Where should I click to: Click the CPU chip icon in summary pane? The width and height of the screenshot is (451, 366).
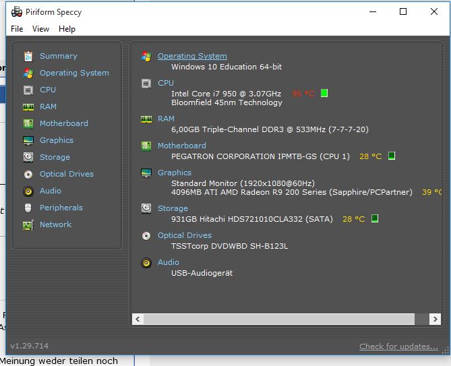(x=146, y=84)
